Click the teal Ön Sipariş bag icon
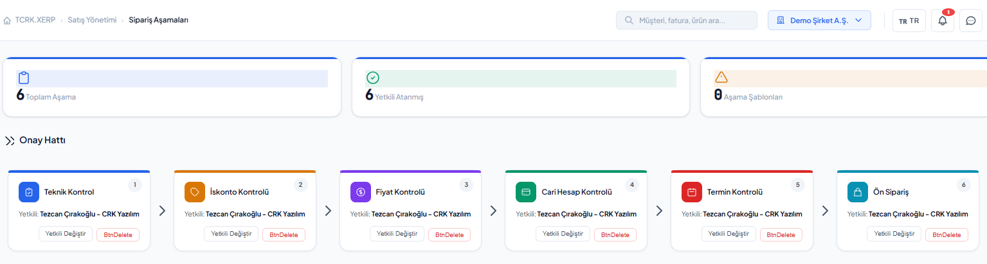 858,192
